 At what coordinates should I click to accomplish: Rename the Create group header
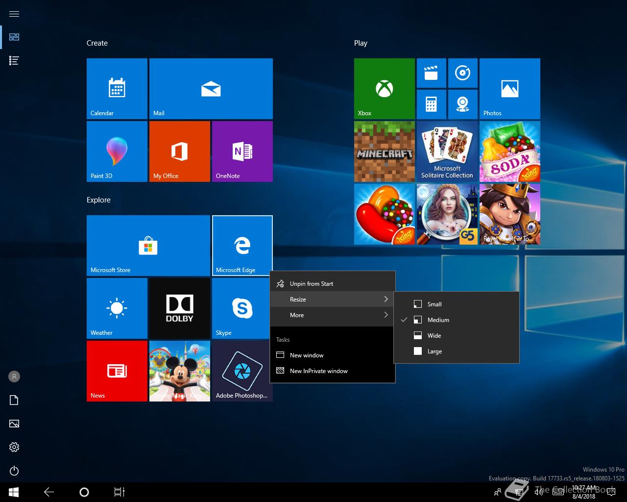click(97, 43)
